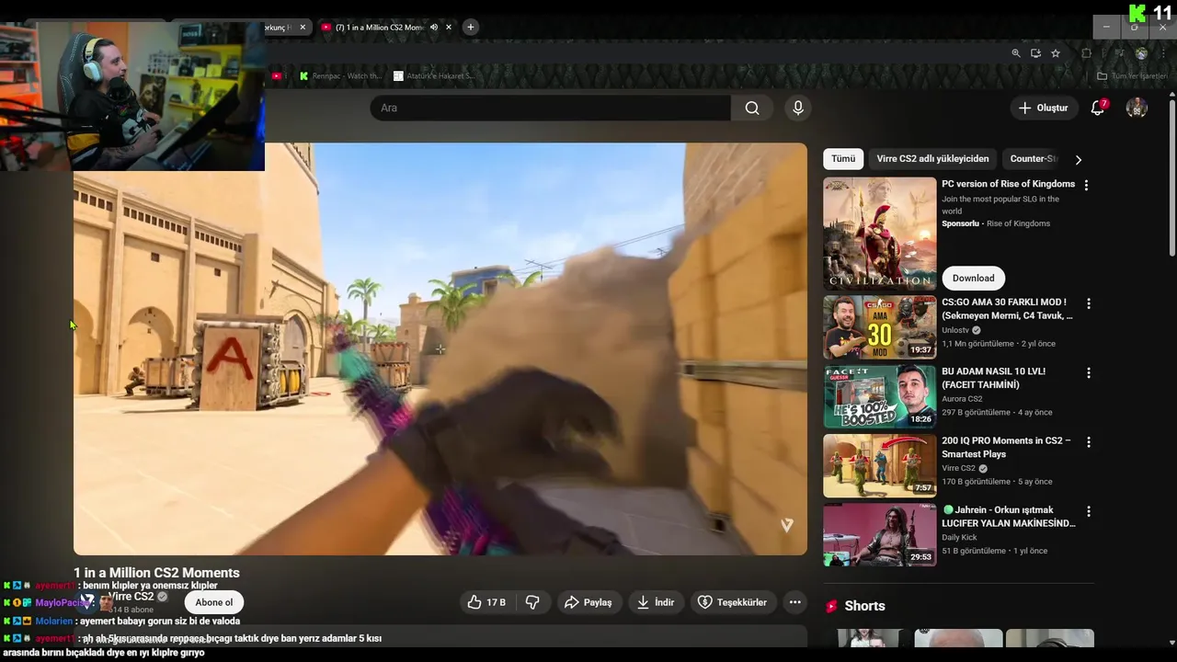
Task: Open Rise of Kingdoms Civilization ad thumbnail
Action: pos(879,234)
